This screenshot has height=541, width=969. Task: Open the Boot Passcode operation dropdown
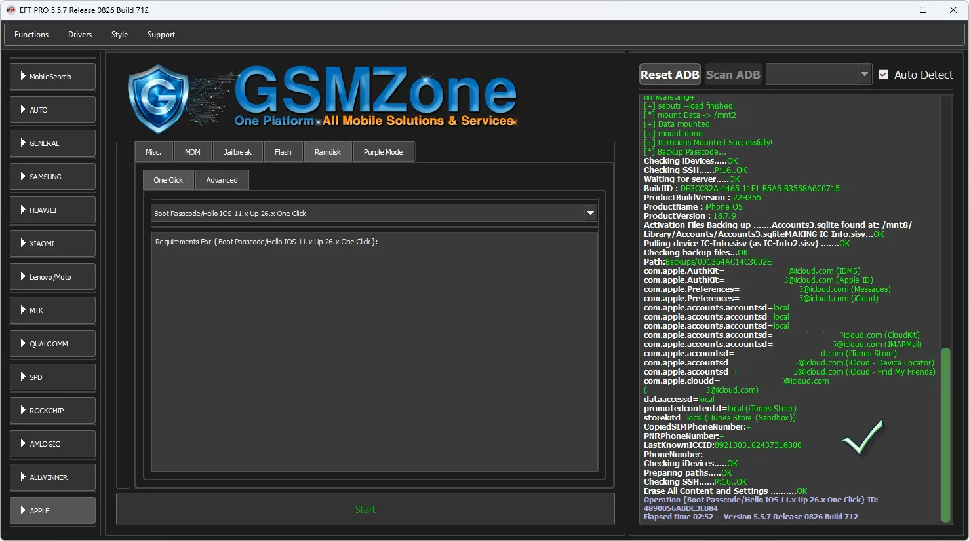pyautogui.click(x=374, y=214)
